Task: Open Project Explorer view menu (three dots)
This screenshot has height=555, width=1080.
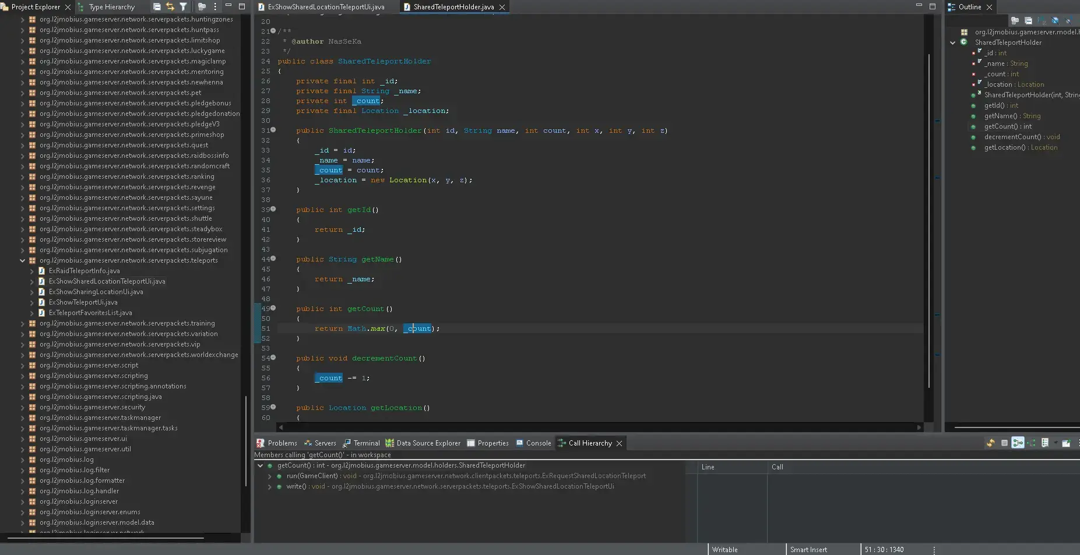Action: 215,7
